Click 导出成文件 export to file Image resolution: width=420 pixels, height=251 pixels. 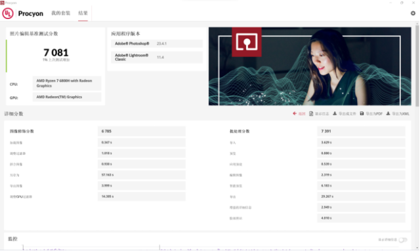click(345, 114)
